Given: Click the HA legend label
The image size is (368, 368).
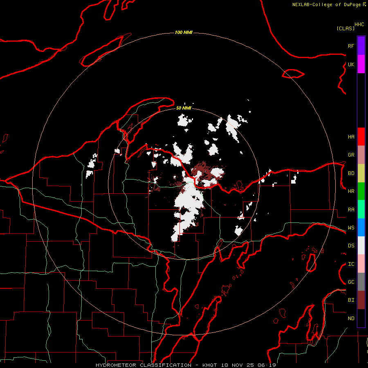Looking at the screenshot, I should (351, 137).
